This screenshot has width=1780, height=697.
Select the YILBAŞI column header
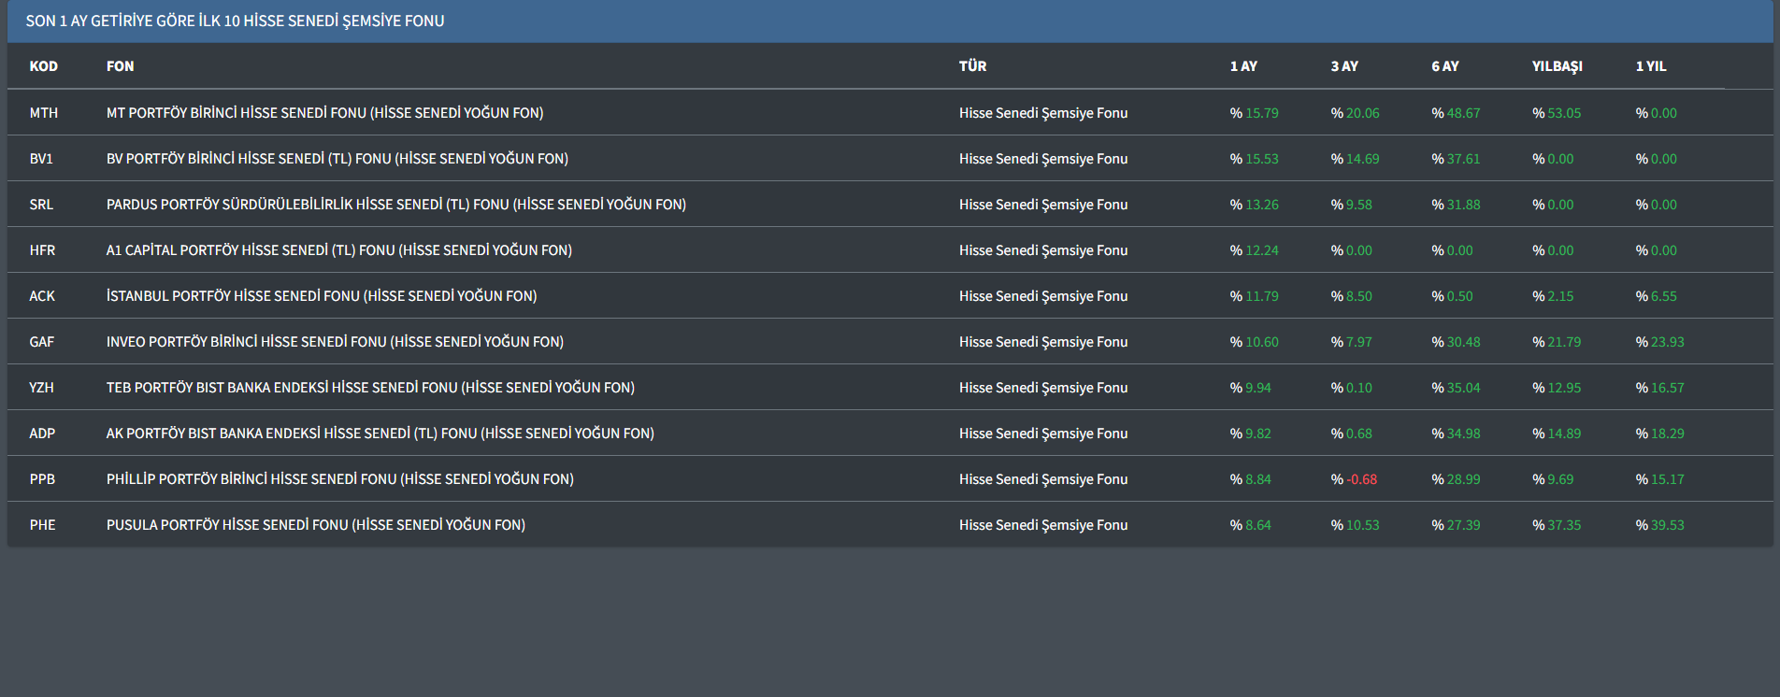[1557, 66]
